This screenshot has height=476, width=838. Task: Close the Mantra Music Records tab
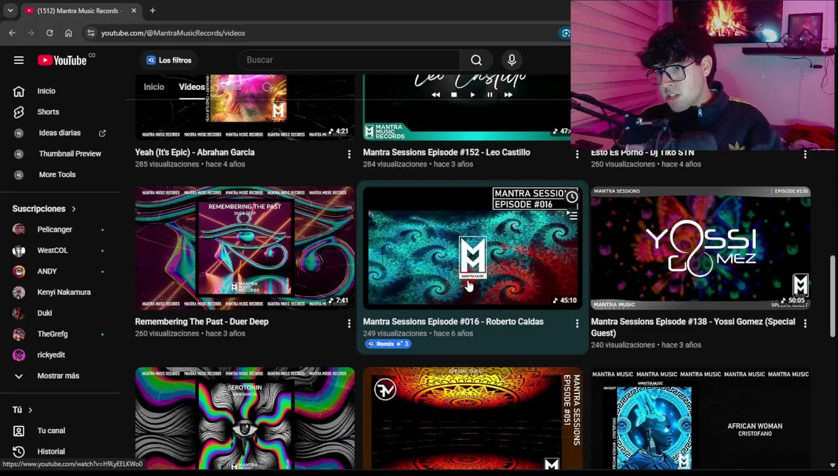pos(133,11)
